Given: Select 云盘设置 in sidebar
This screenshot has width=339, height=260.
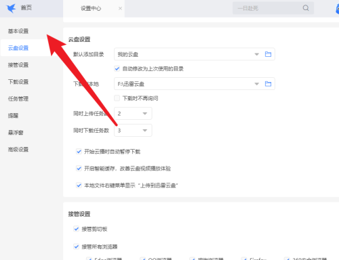Looking at the screenshot, I should tap(18, 48).
